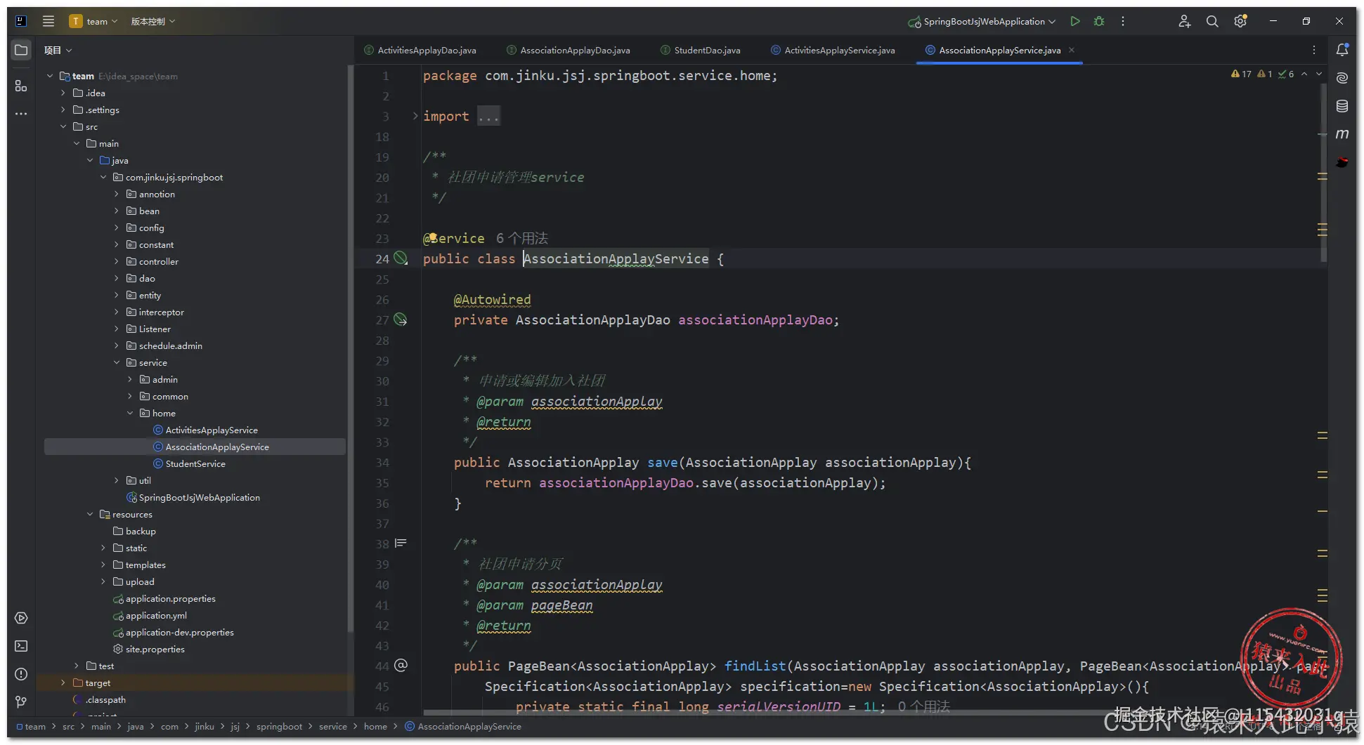Click the editor vertical scrollbar

click(x=1324, y=173)
